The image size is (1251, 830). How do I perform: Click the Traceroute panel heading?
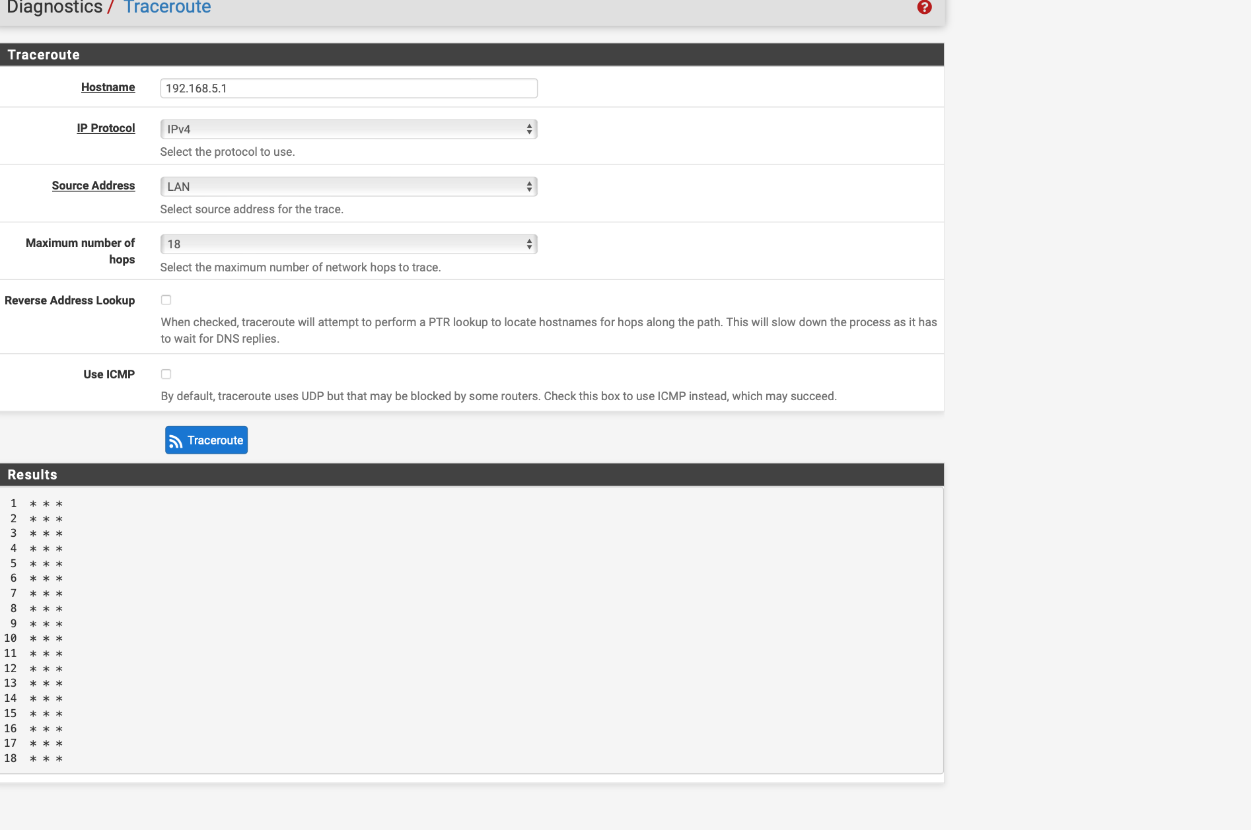[44, 55]
